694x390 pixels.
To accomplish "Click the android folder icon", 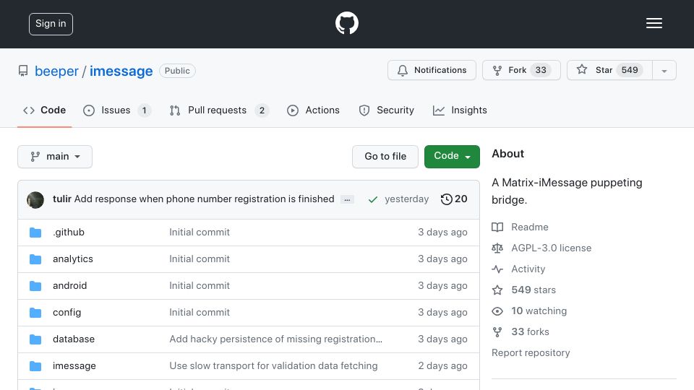I will click(x=35, y=286).
